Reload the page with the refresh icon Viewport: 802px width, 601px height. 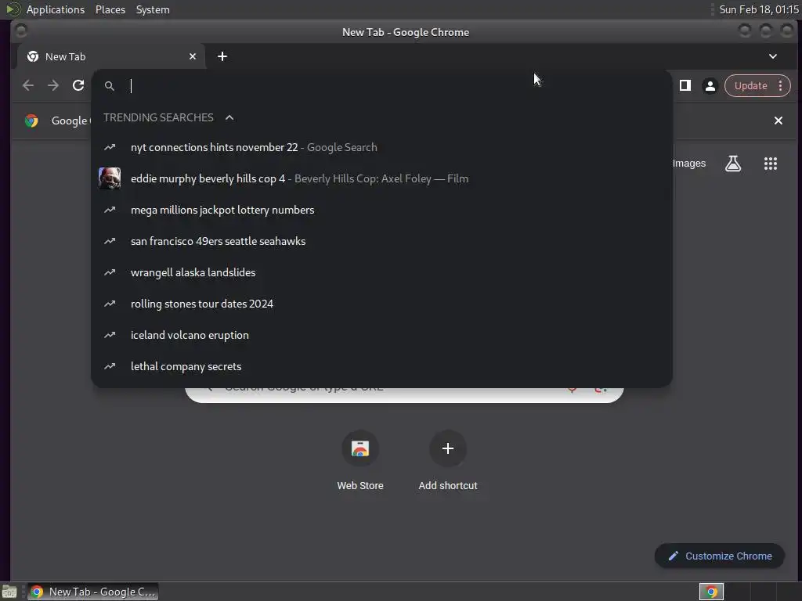78,85
